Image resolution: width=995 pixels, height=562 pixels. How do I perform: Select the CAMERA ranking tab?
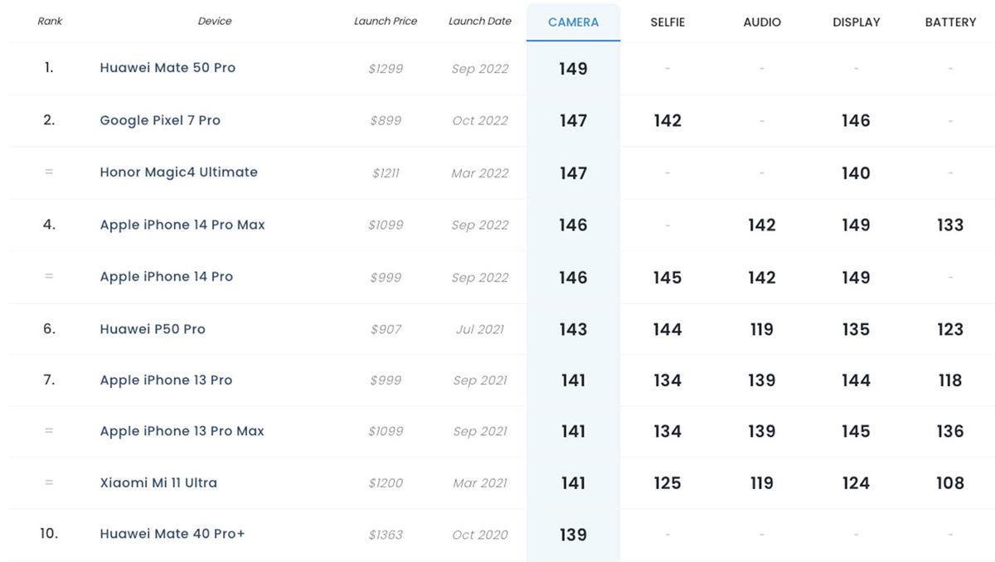[x=573, y=22]
